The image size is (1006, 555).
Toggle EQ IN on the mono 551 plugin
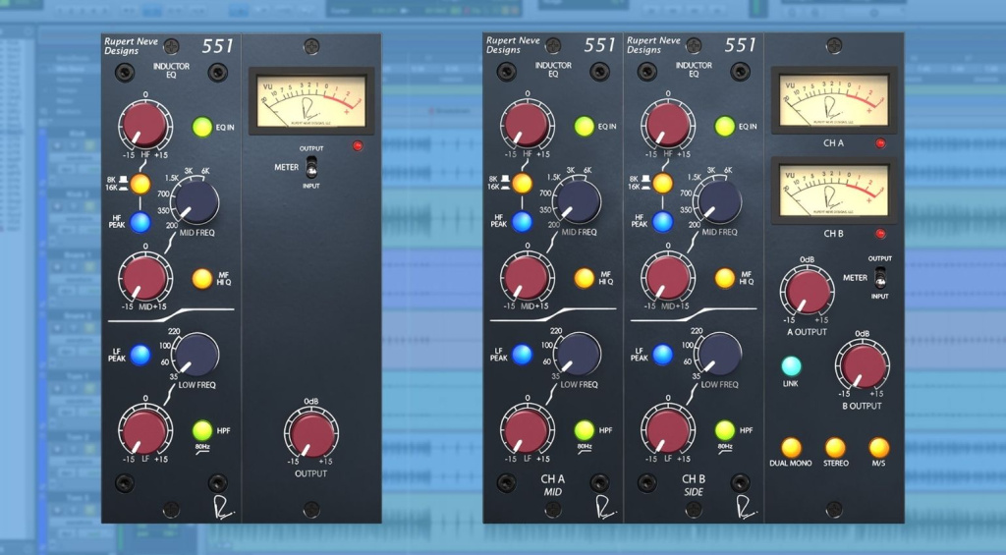(x=202, y=127)
